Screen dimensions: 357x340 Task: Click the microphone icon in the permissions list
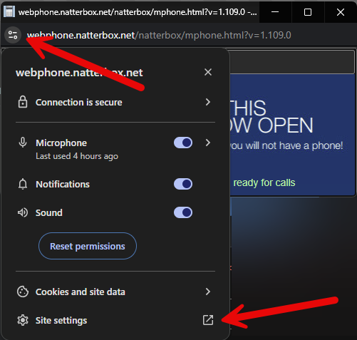click(23, 143)
